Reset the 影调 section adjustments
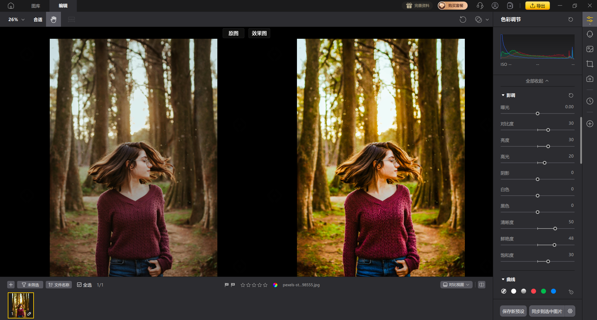This screenshot has width=597, height=320. click(x=571, y=96)
